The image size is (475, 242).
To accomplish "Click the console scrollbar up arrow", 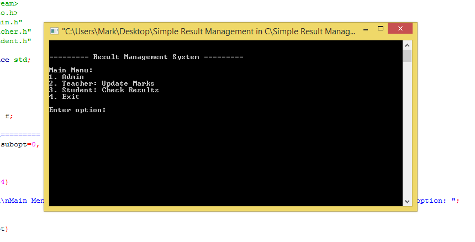I will tap(407, 45).
